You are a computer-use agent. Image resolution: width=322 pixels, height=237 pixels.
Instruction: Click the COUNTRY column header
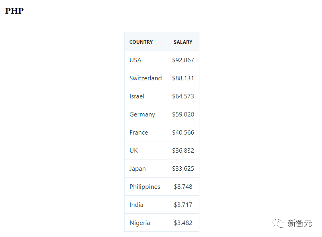click(141, 42)
